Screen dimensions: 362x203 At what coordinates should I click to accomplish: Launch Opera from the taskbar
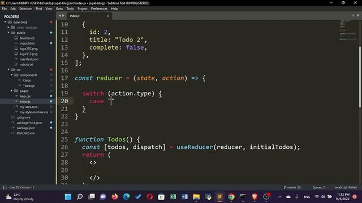coord(149,197)
